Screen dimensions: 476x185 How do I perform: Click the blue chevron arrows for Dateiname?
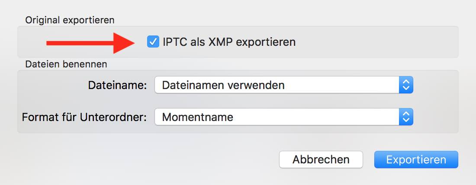(405, 85)
